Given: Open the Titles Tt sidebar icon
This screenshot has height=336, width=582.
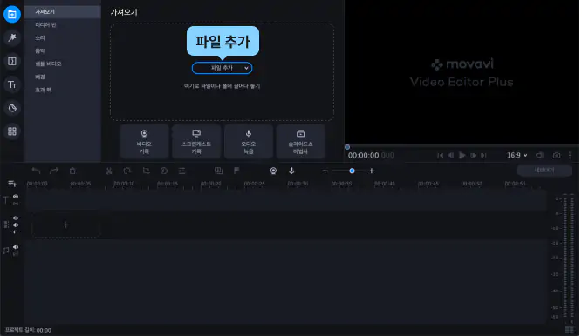Looking at the screenshot, I should 12,84.
